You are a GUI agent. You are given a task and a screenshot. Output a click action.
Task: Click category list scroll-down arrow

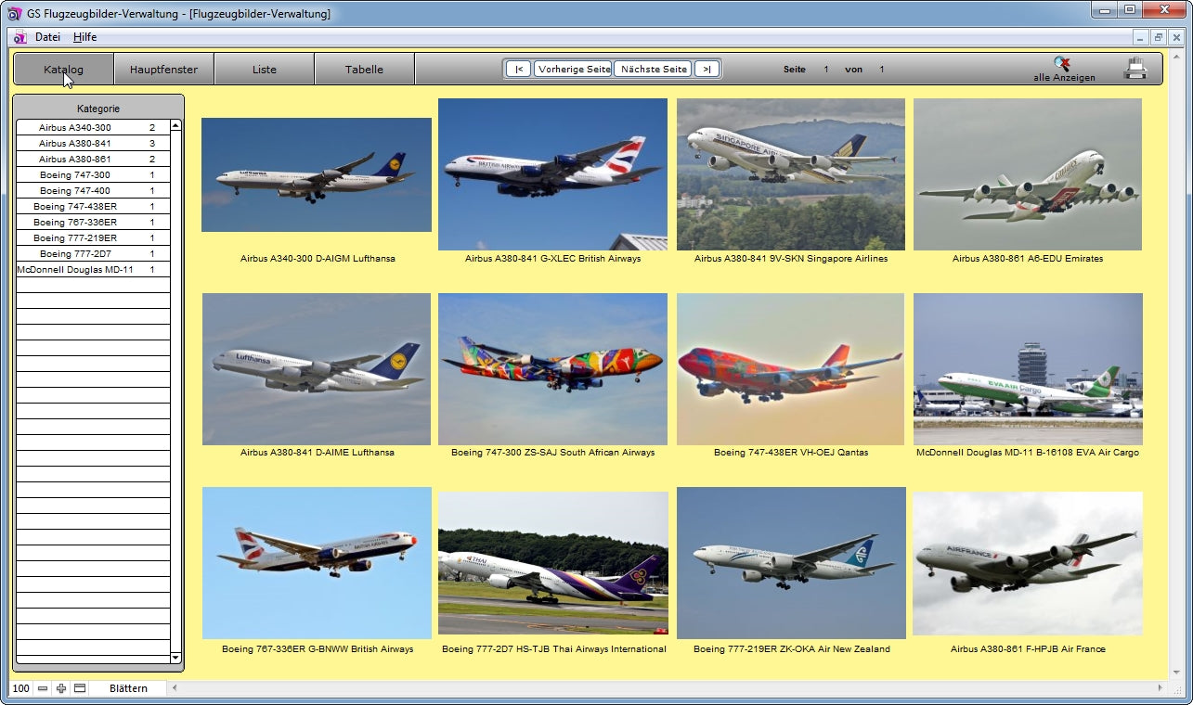176,657
